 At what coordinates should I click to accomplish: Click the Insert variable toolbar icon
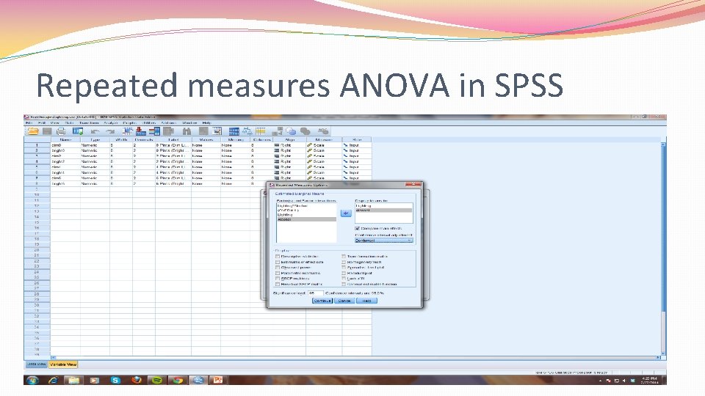pos(217,131)
